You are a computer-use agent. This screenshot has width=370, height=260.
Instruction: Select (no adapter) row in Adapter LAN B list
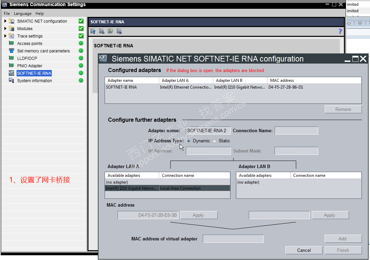click(299, 182)
